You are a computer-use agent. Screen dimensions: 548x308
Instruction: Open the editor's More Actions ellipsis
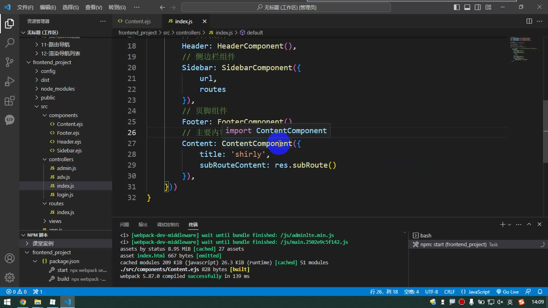[x=540, y=21]
